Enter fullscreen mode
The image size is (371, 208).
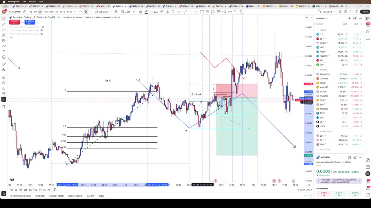tap(351, 12)
